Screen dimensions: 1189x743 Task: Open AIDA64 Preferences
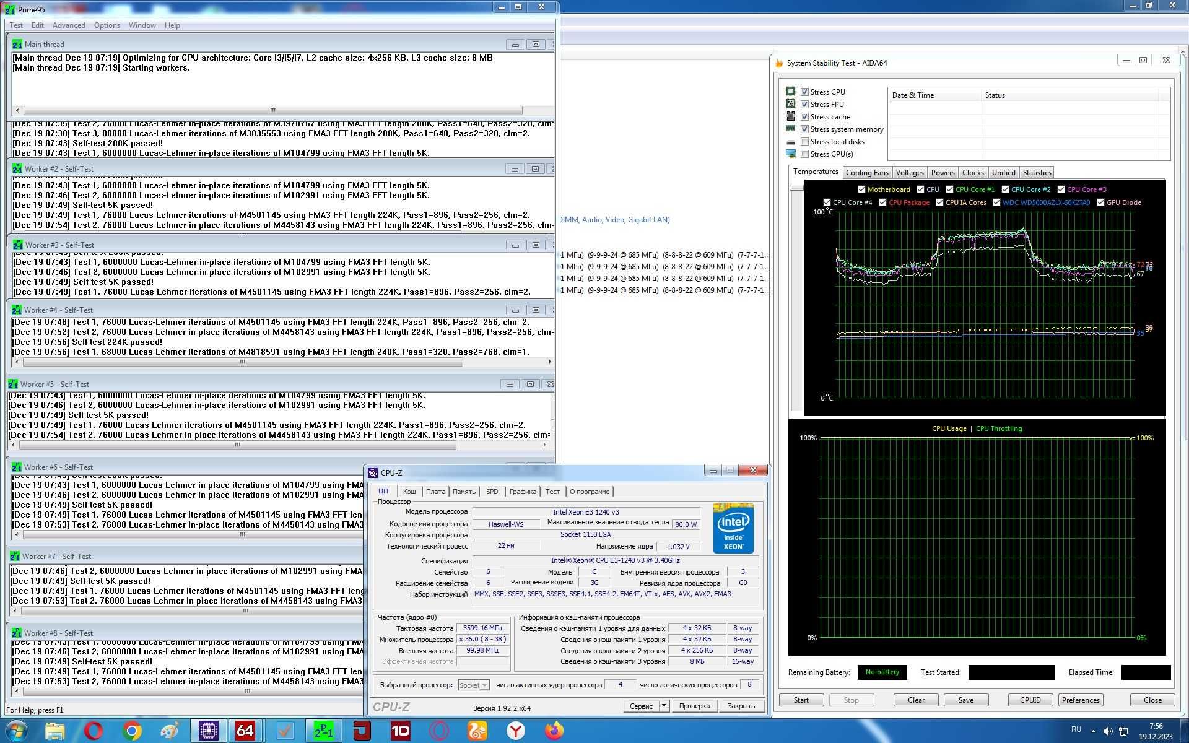[x=1081, y=700]
